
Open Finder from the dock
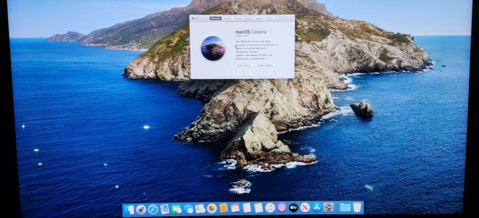[x=129, y=210]
